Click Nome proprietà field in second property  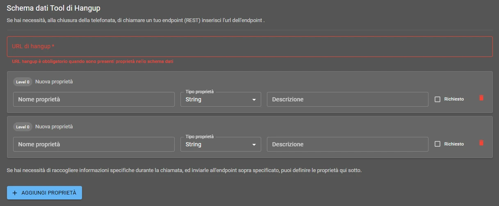(x=93, y=144)
